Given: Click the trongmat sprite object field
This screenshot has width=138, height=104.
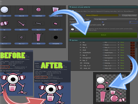Looking at the screenshot, I should tap(109, 58).
